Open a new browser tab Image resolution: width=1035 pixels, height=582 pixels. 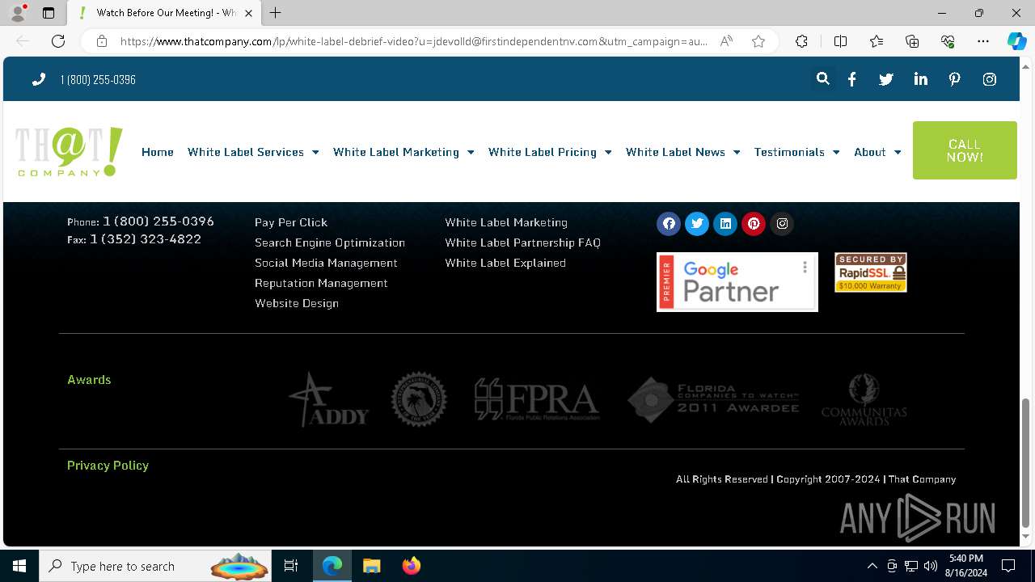tap(276, 13)
